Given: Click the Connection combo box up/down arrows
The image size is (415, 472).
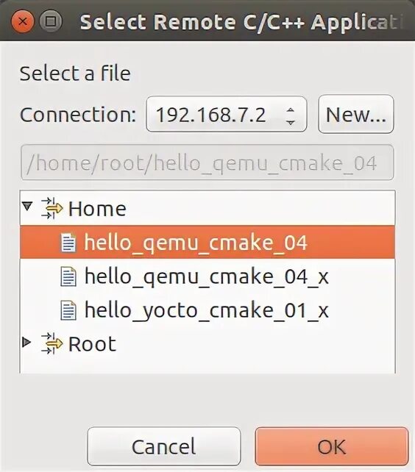Looking at the screenshot, I should click(291, 116).
